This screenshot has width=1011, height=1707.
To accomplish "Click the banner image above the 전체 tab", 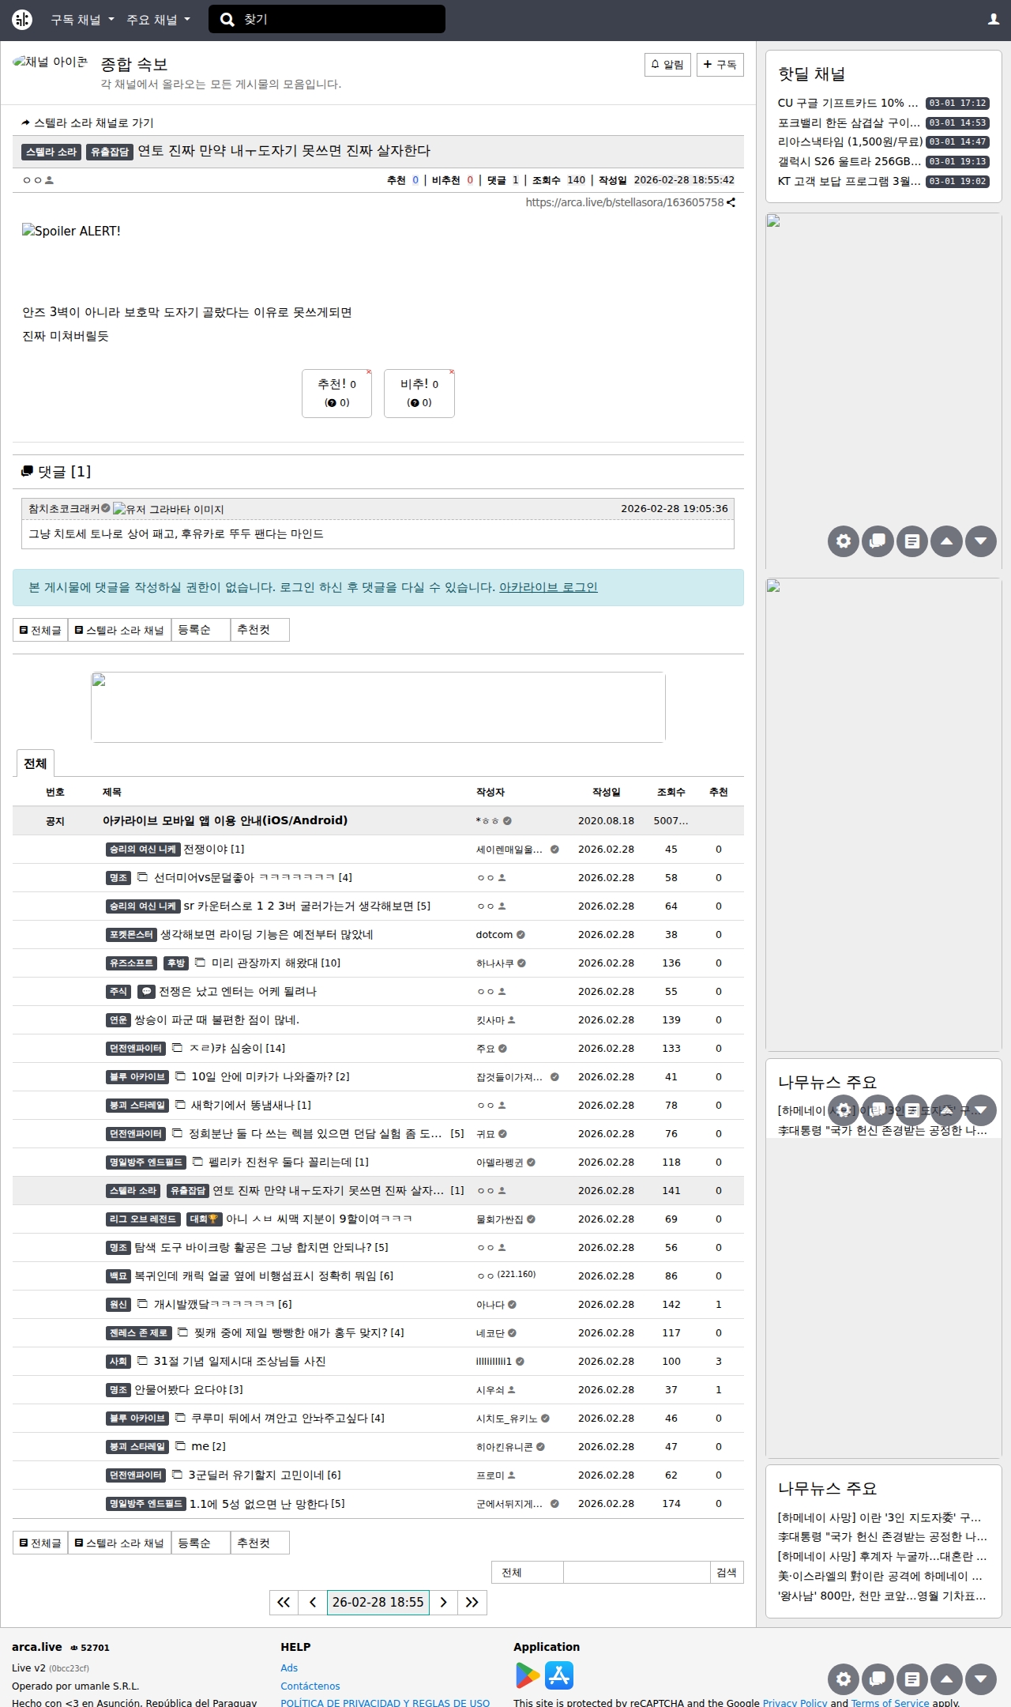I will (x=378, y=707).
